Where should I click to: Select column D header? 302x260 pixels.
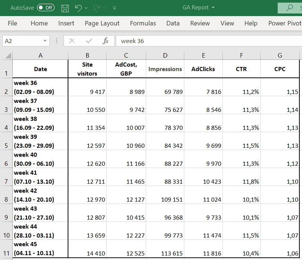tap(165, 55)
